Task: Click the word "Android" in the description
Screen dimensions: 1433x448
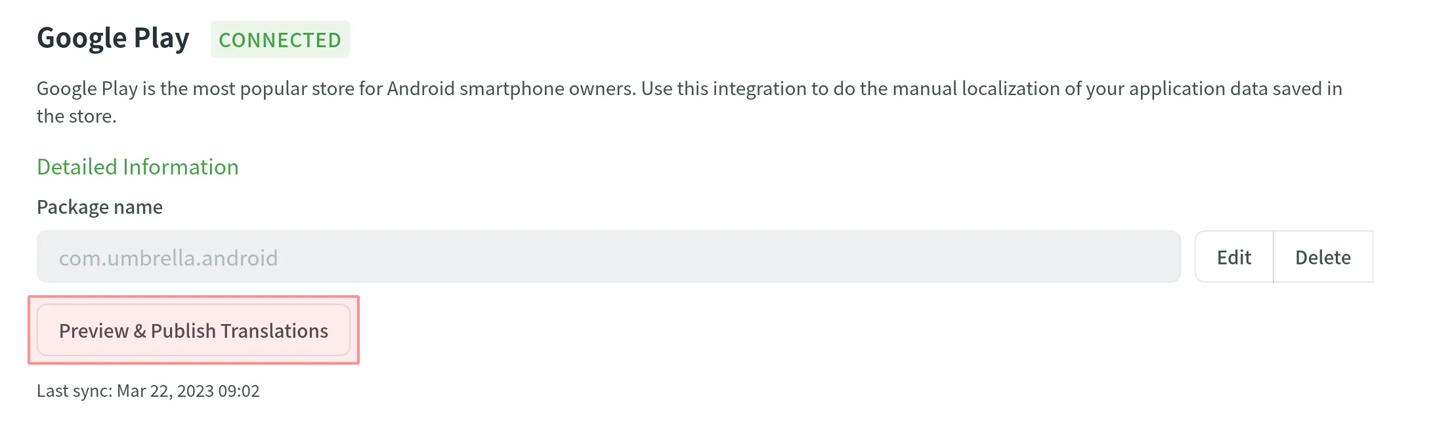Action: tap(420, 89)
